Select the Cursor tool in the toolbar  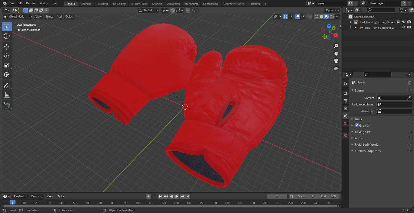(7, 36)
